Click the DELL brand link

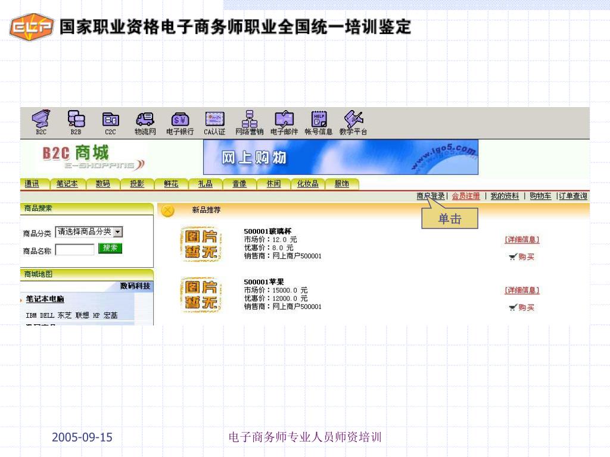pos(47,315)
